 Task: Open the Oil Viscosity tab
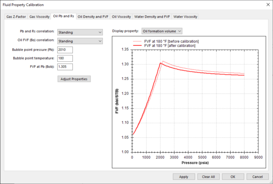coord(121,17)
